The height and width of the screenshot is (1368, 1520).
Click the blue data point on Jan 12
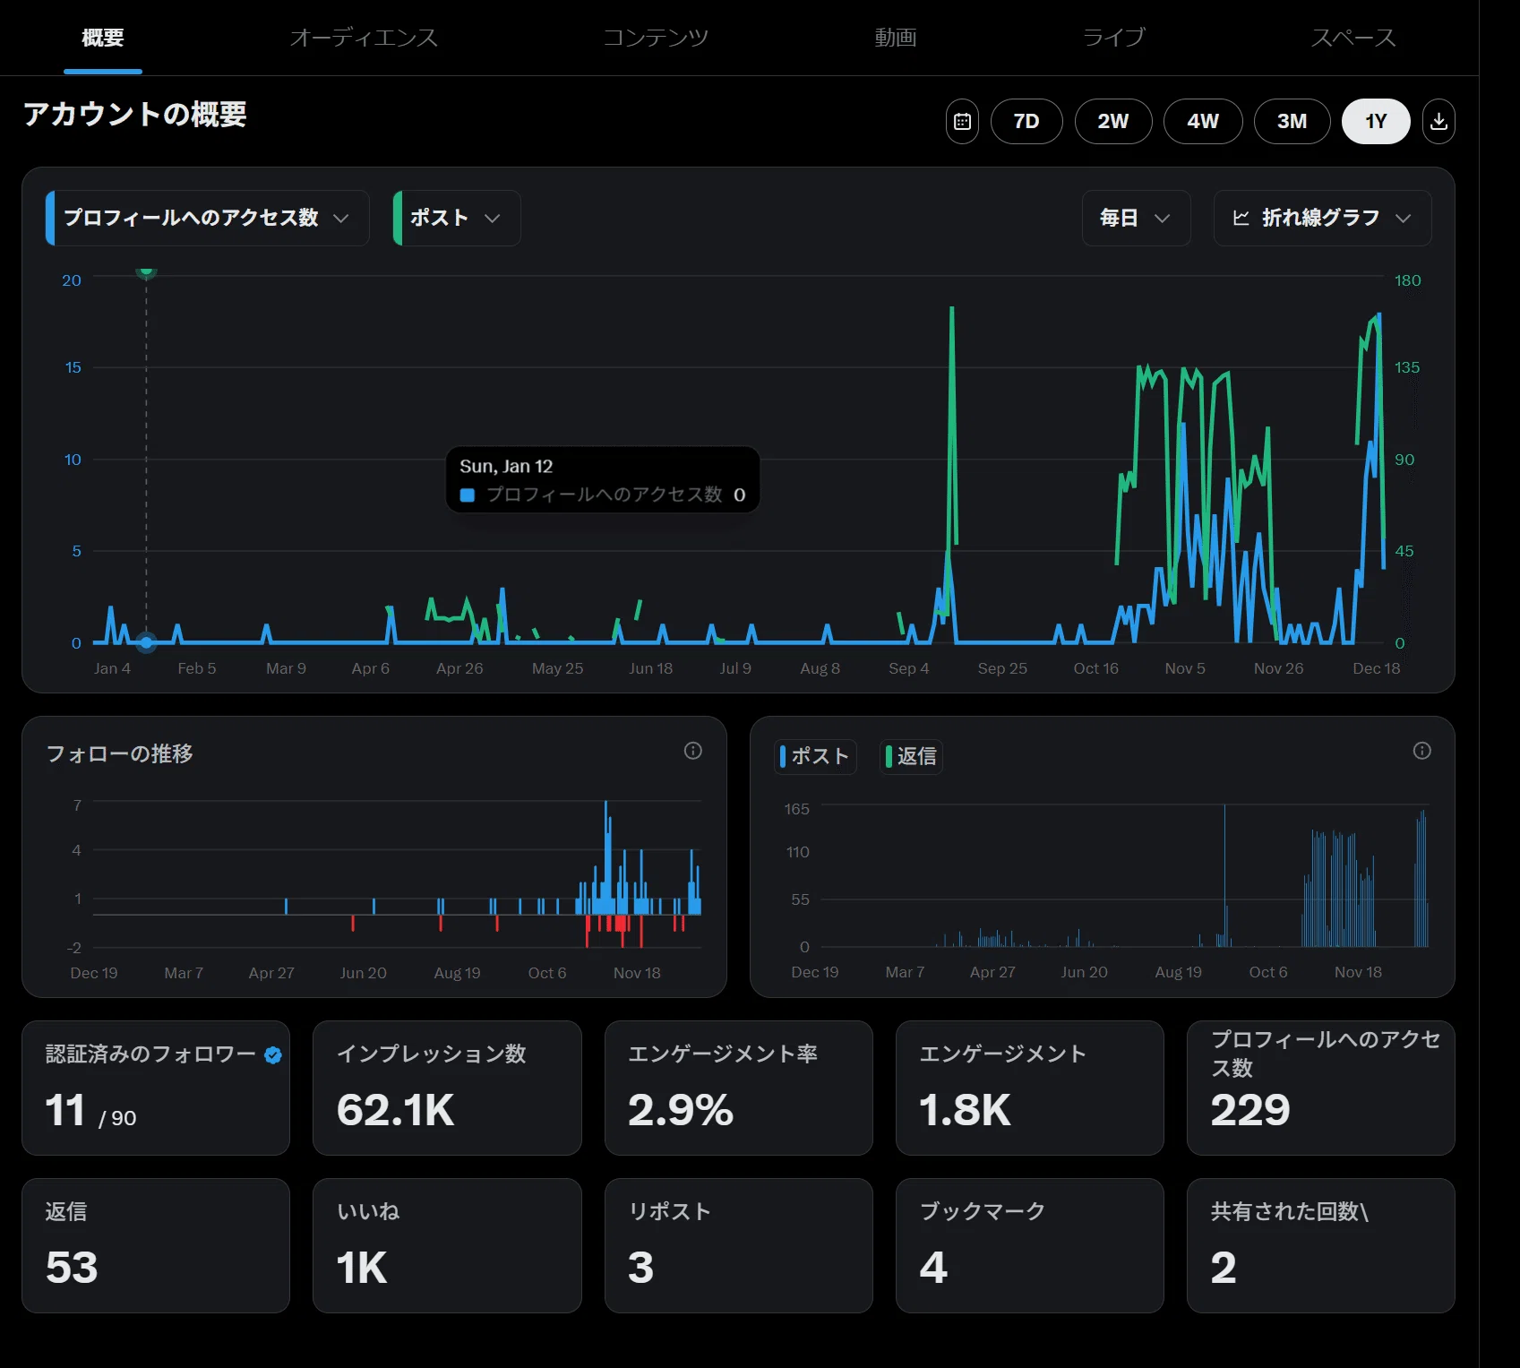pyautogui.click(x=147, y=642)
